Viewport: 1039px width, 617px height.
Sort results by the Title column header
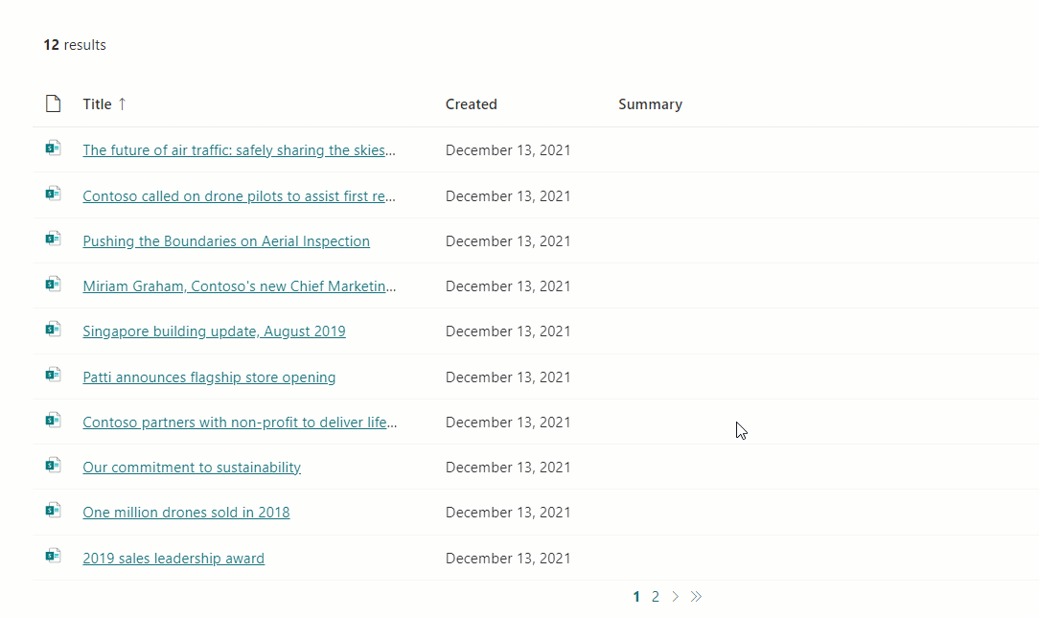(x=97, y=103)
